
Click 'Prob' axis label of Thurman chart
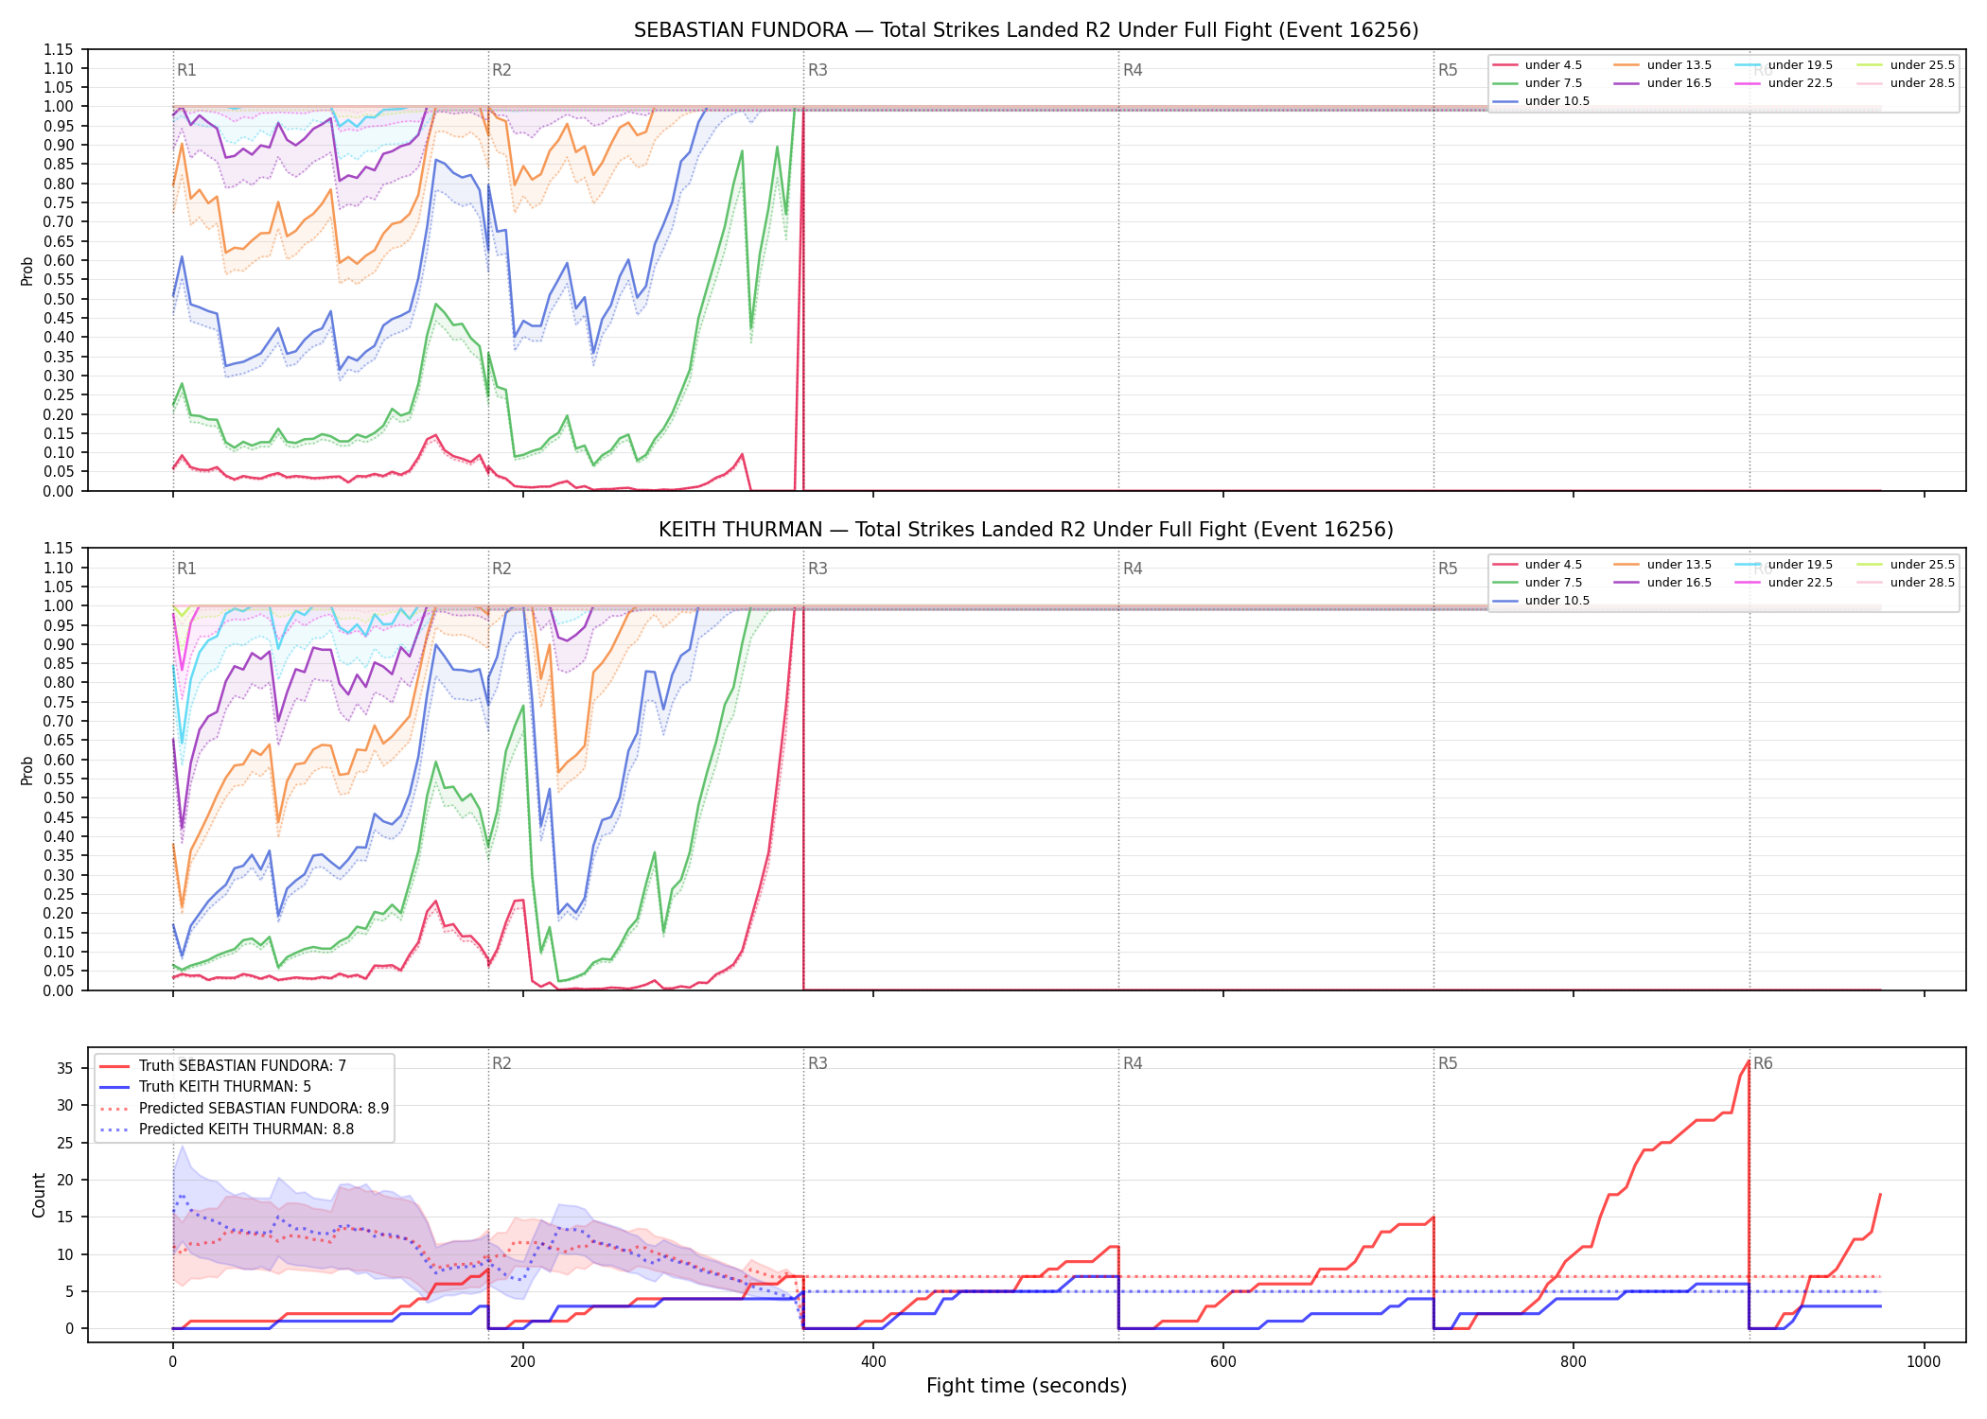click(27, 770)
